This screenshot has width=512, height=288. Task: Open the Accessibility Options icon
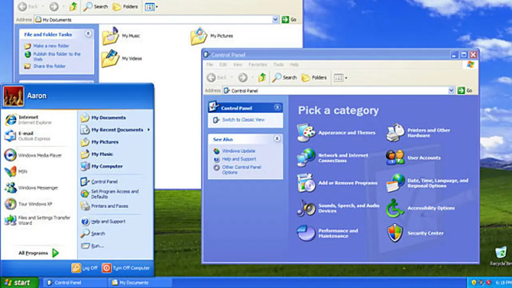pos(395,208)
